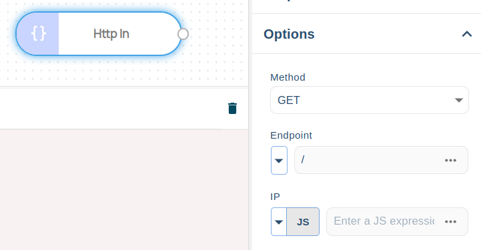Click the Endpoint field label
The height and width of the screenshot is (250, 481).
point(291,135)
